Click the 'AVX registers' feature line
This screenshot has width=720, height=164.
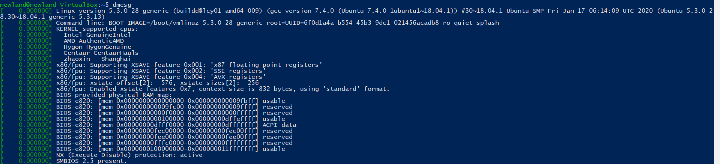[x=161, y=77]
